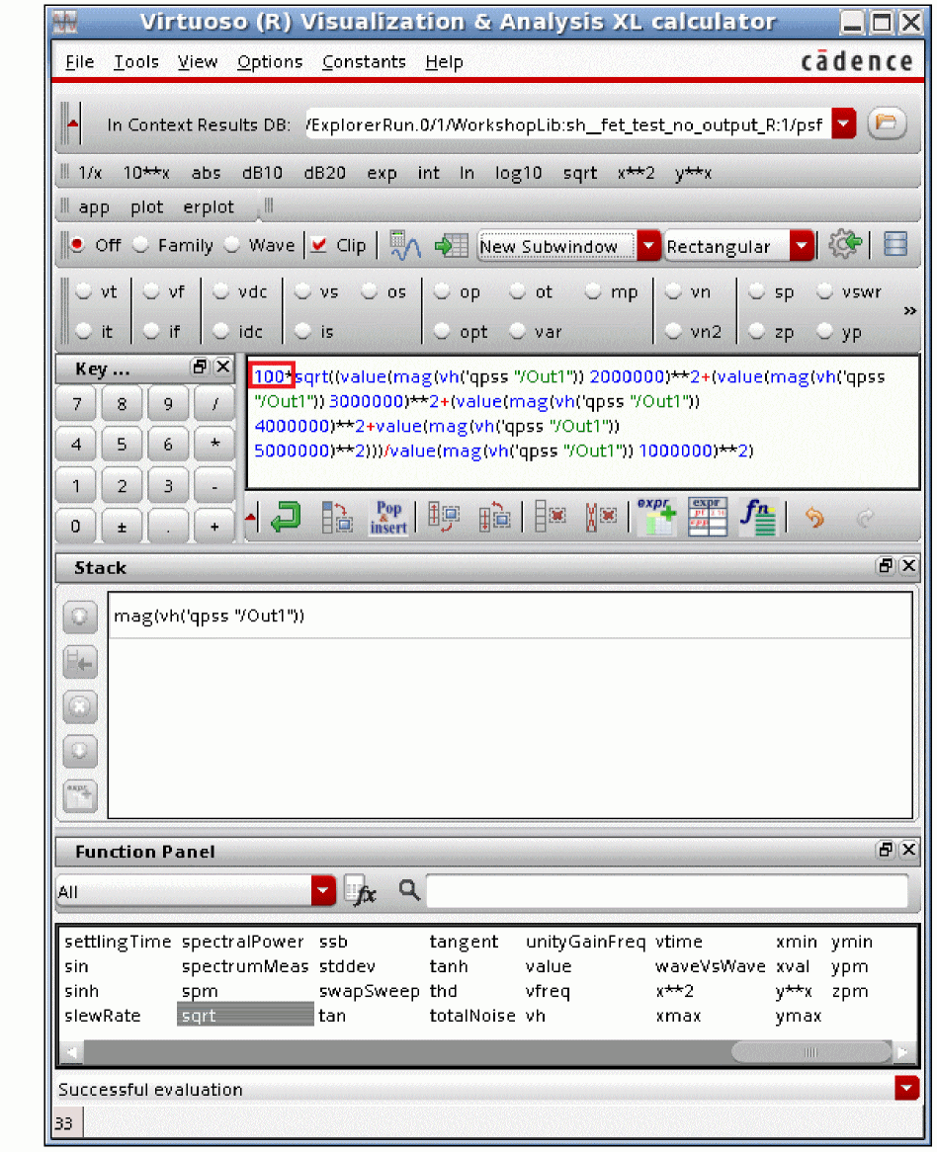Open the Options menu
The width and height of the screenshot is (937, 1152).
pyautogui.click(x=270, y=61)
